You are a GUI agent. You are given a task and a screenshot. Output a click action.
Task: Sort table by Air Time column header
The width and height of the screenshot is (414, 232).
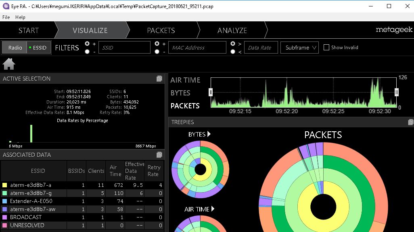point(115,171)
